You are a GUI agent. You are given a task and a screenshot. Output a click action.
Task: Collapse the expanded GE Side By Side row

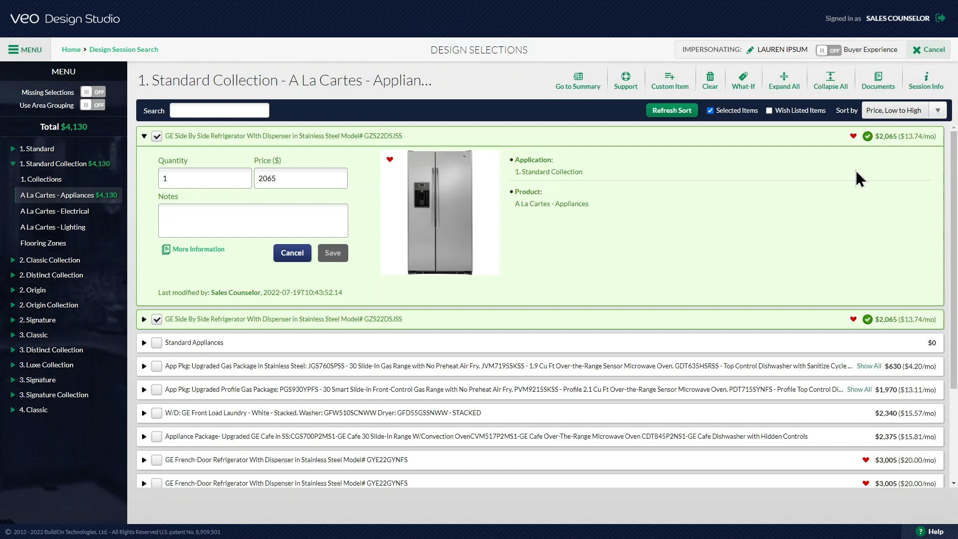tap(144, 136)
